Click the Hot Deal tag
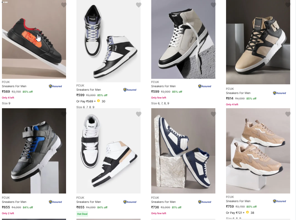 coord(82,214)
